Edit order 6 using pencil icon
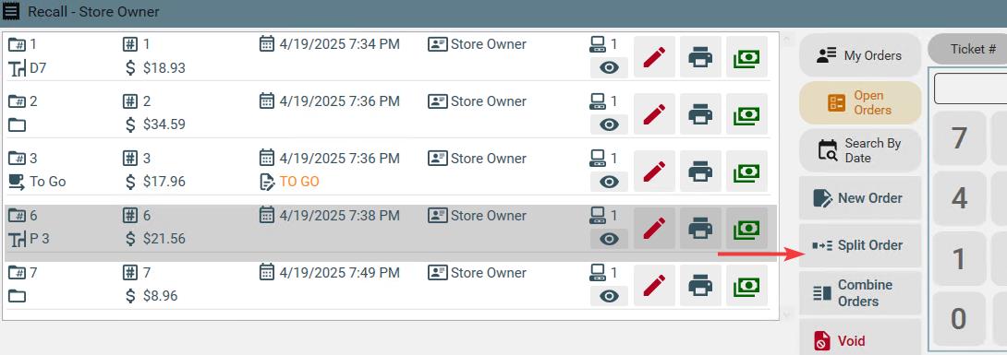 pyautogui.click(x=654, y=228)
